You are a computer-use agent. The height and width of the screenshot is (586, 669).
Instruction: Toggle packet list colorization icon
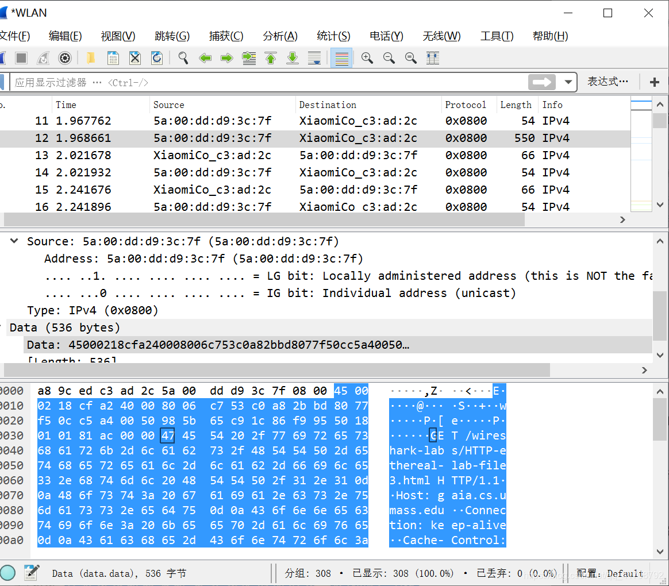[x=341, y=58]
